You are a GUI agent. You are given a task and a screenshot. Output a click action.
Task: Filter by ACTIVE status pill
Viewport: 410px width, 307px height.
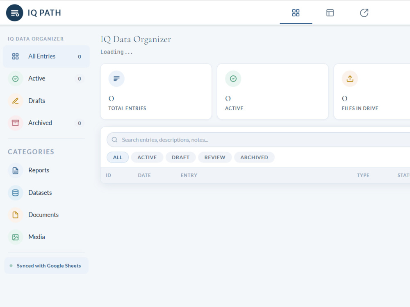147,158
